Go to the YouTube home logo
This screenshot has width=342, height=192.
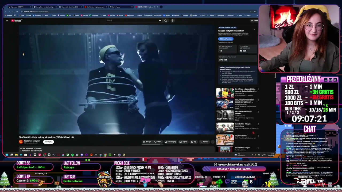tap(16, 21)
